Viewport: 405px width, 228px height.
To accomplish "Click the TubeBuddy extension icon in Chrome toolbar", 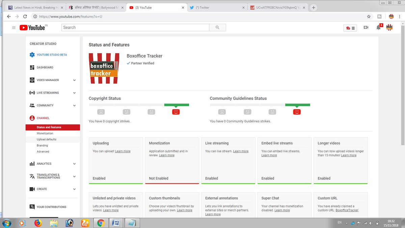I will click(379, 16).
